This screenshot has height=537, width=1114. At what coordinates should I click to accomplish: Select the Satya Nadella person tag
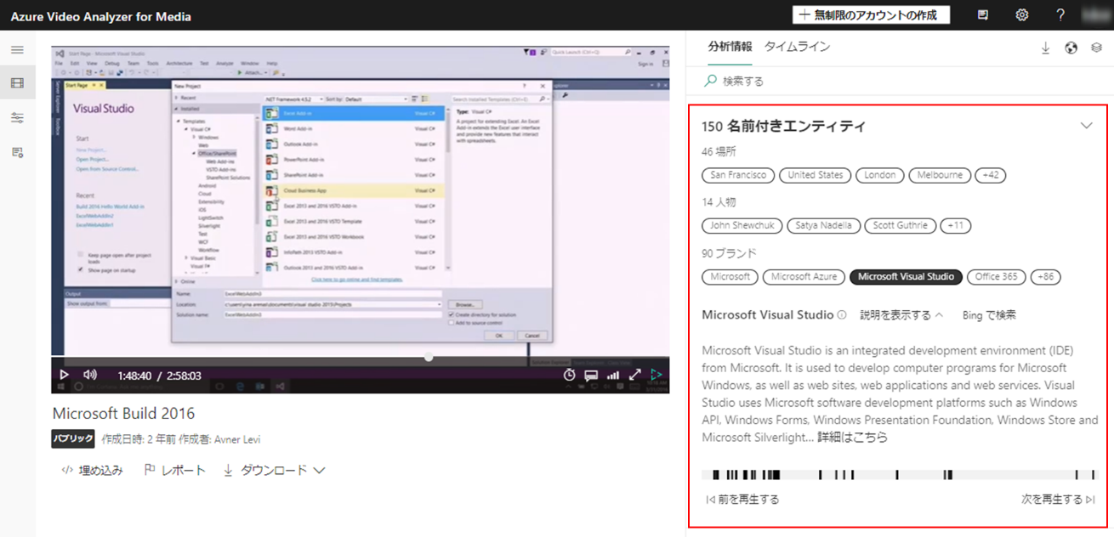[x=823, y=226]
